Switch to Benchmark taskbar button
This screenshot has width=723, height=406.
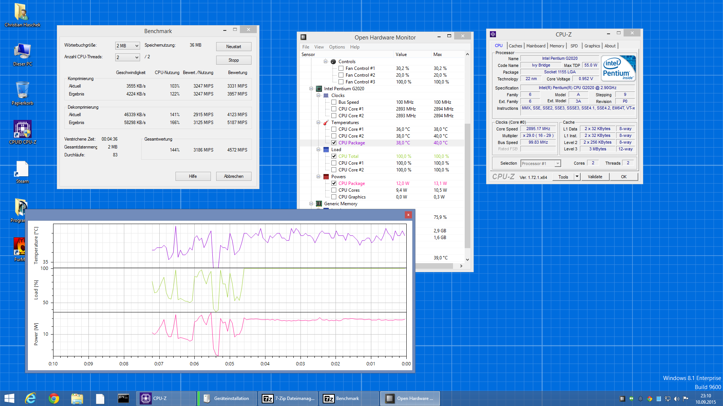(x=349, y=398)
